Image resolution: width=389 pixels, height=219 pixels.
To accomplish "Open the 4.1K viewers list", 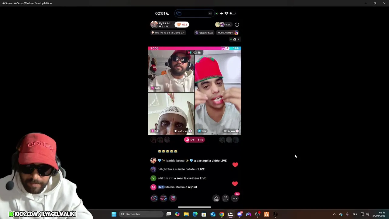I will [223, 25].
